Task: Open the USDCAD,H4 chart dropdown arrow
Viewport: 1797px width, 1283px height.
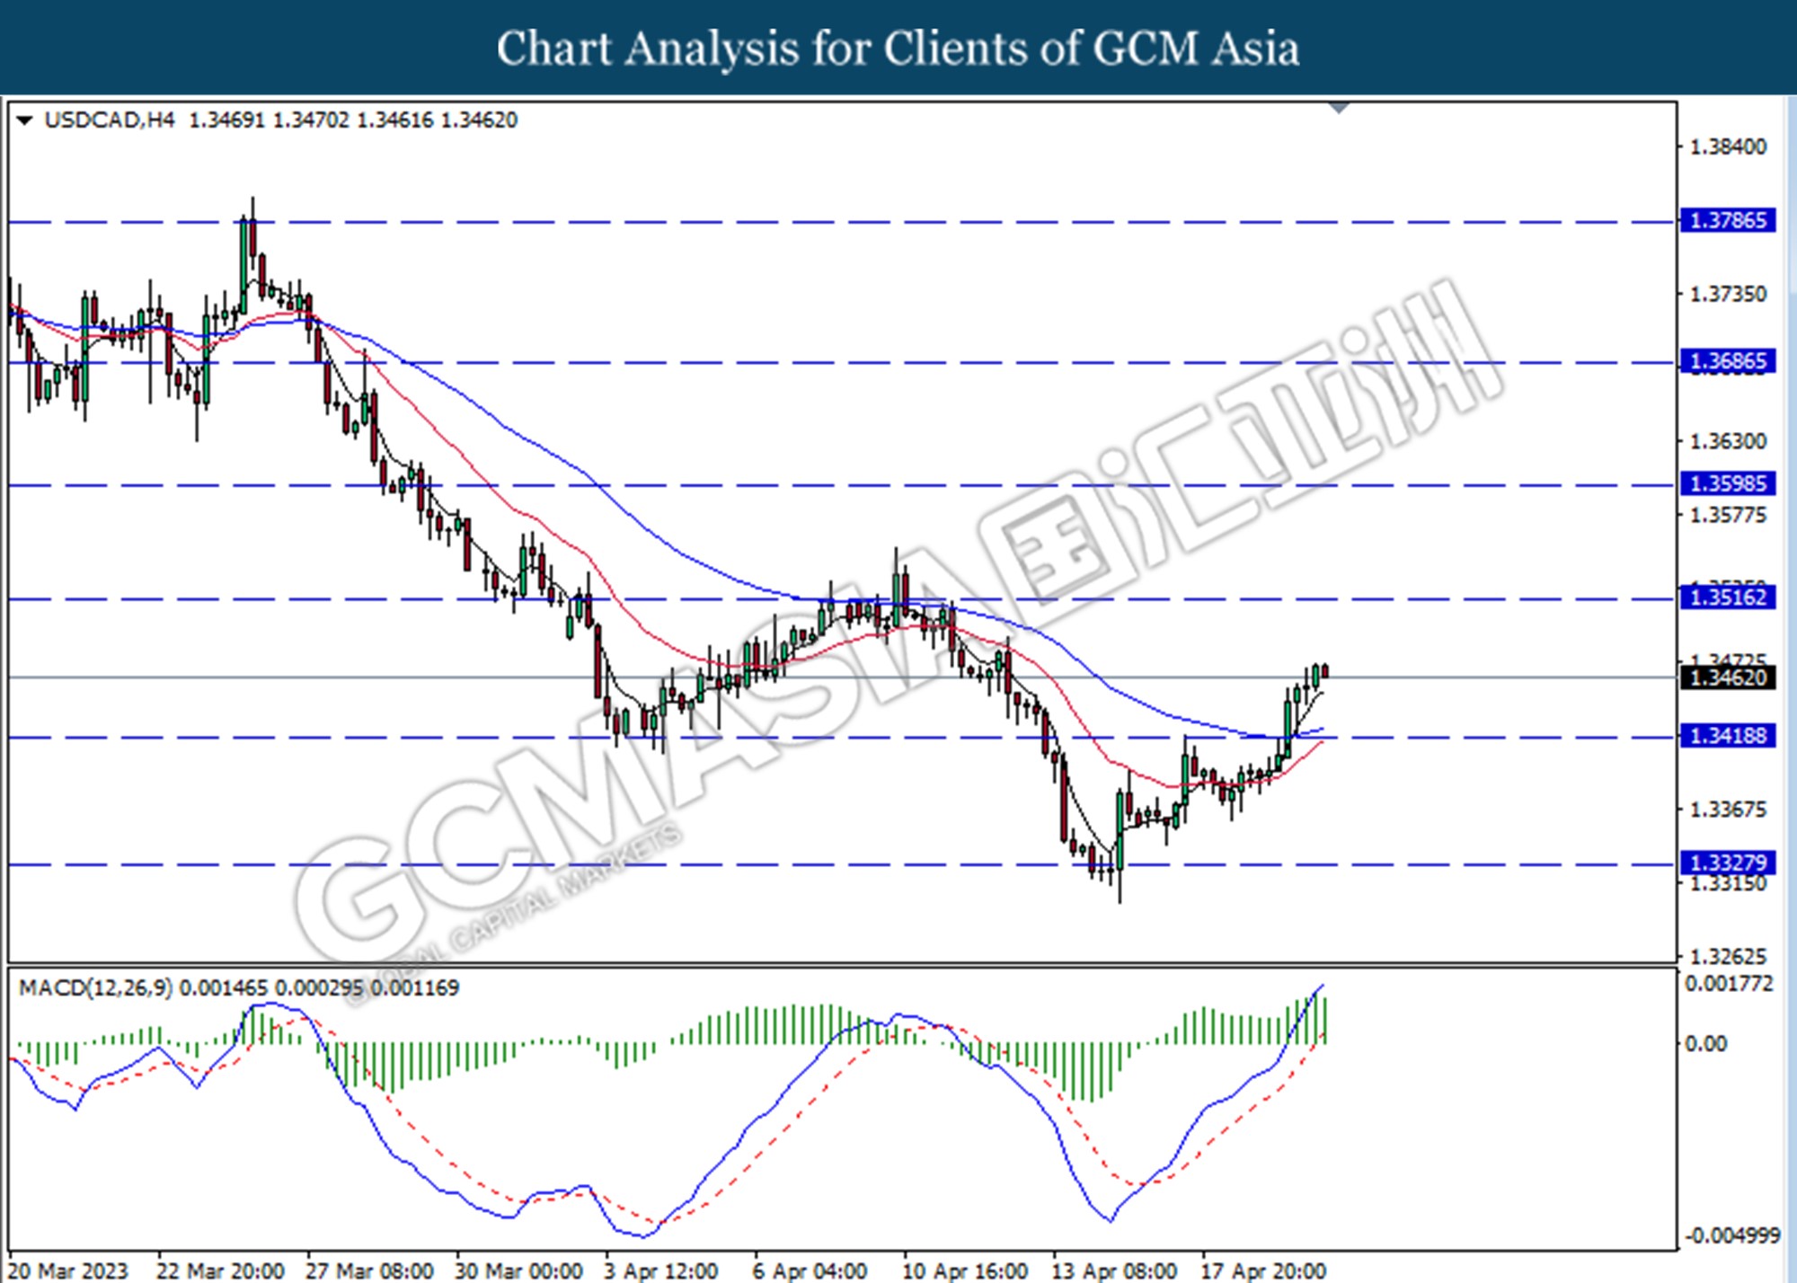Action: (24, 120)
